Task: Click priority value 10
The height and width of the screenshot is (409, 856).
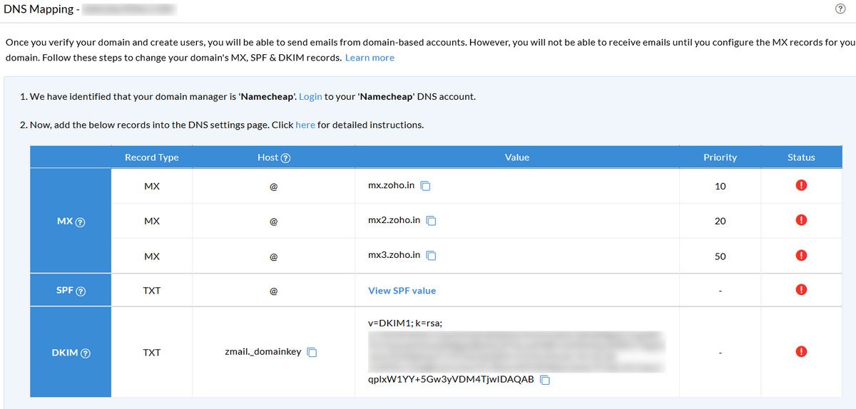Action: click(720, 186)
